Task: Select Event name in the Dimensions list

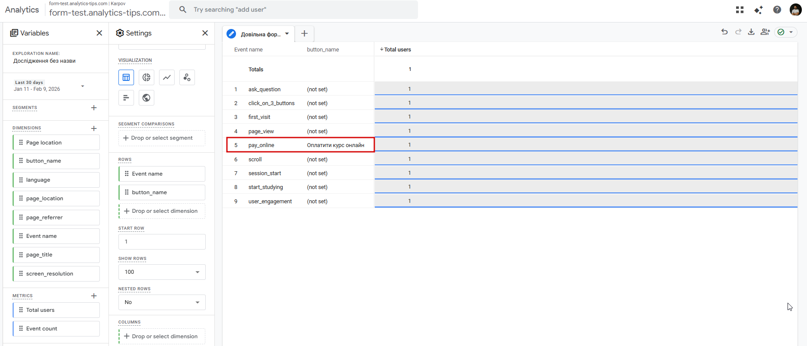Action: (x=56, y=236)
